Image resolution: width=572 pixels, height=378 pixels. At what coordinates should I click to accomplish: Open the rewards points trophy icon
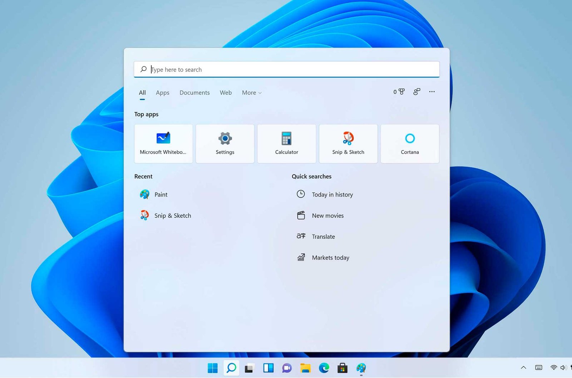click(399, 92)
